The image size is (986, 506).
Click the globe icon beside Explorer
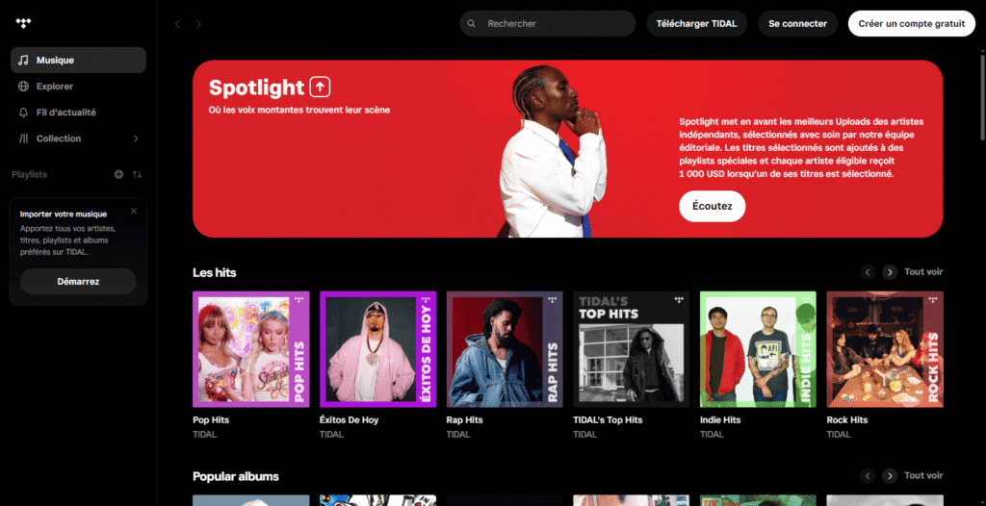(x=23, y=87)
